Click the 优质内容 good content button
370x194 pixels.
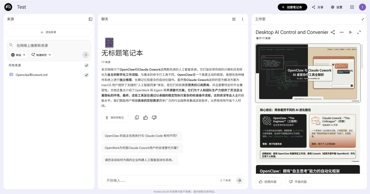pos(268,182)
